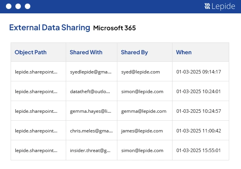241x169 pixels.
Task: Select the 01-03-2025 15:55:01 timestamp
Action: 199,151
